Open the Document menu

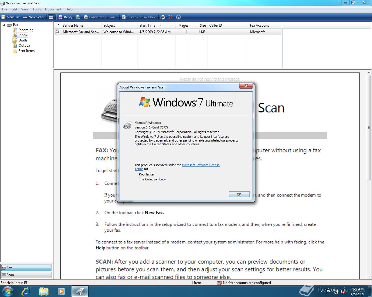point(53,9)
